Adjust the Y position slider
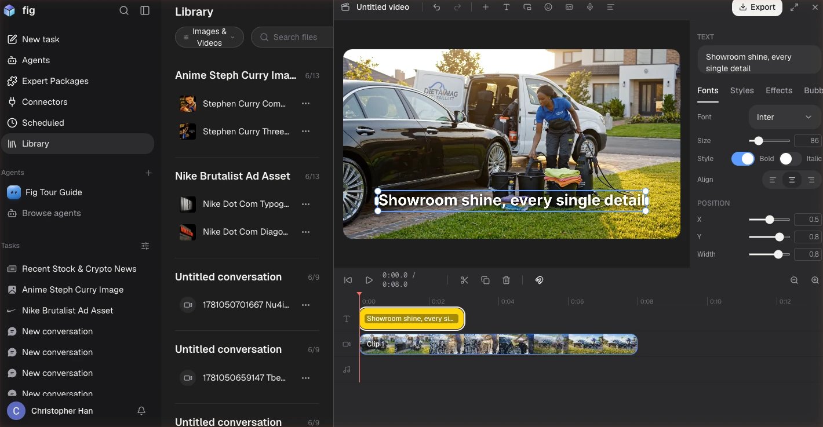The image size is (823, 427). tap(769, 237)
